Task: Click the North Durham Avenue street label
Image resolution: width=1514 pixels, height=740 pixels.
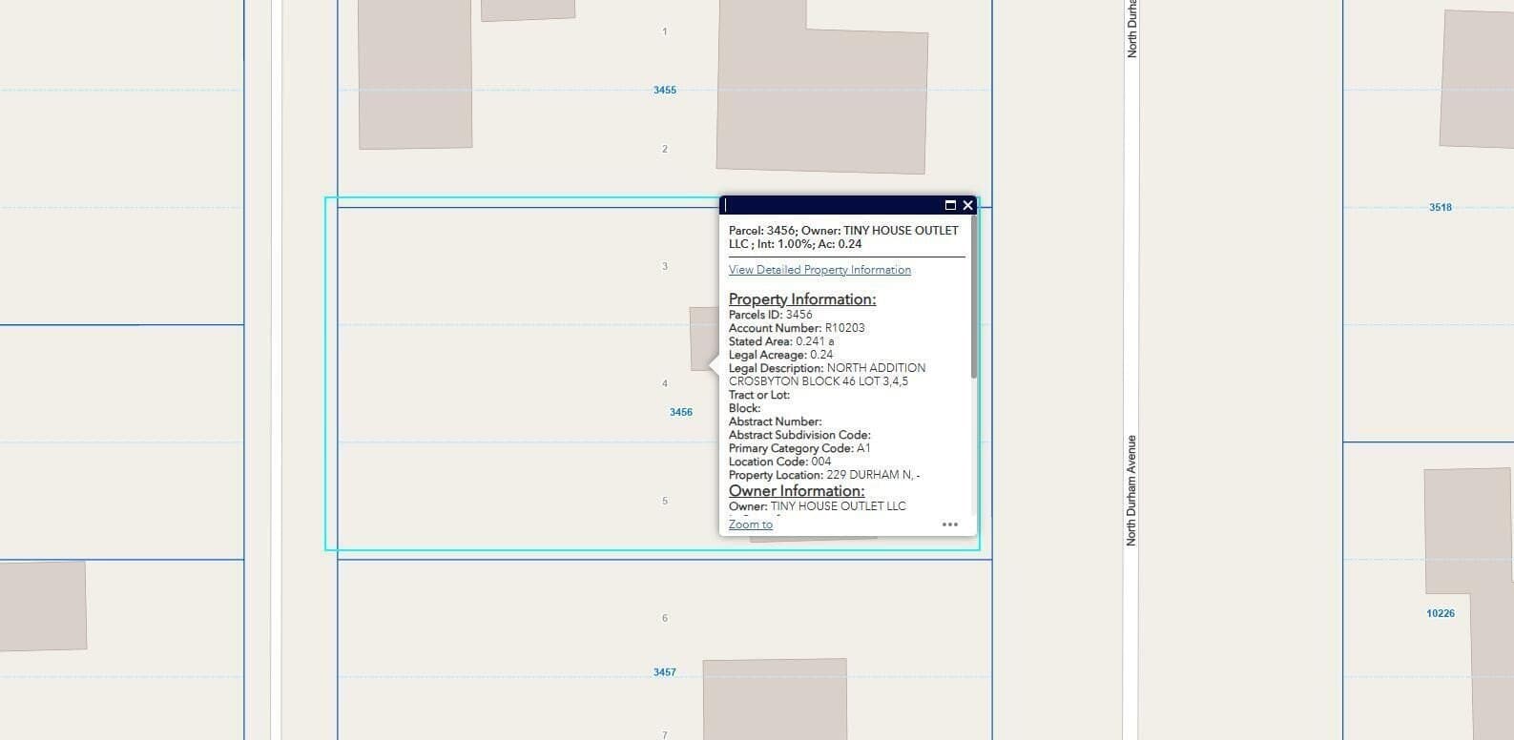Action: [x=1131, y=490]
